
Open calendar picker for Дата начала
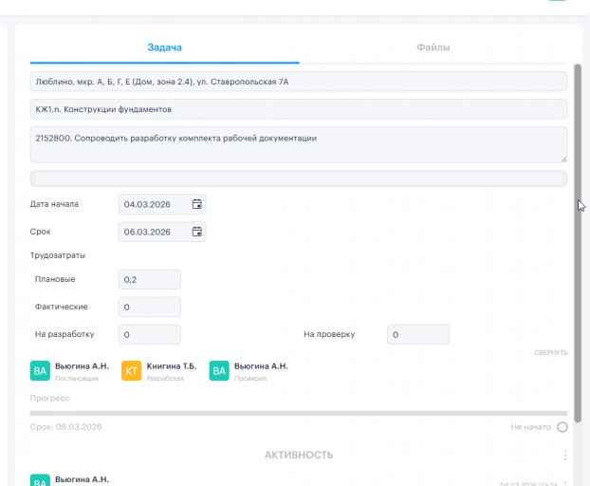point(196,204)
